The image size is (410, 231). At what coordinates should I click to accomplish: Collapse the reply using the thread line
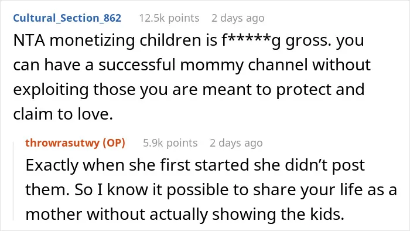[13, 181]
